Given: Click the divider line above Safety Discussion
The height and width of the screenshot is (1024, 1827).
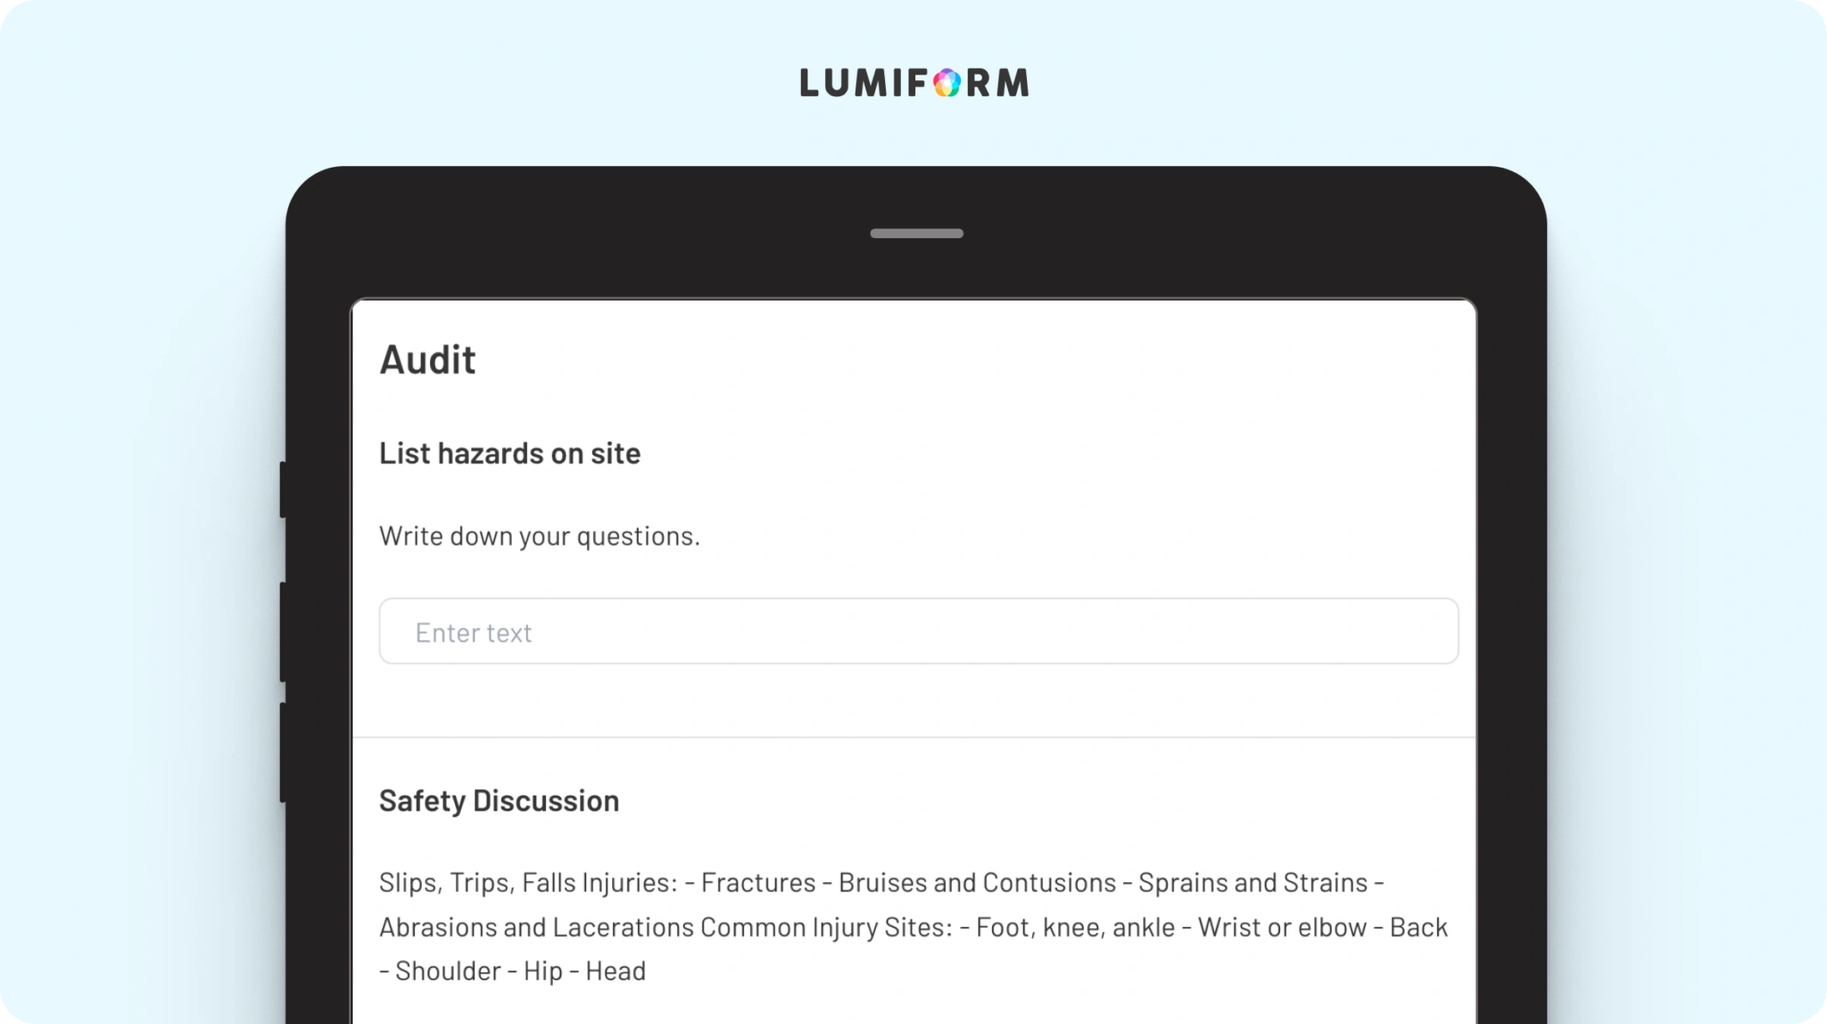Looking at the screenshot, I should pyautogui.click(x=914, y=737).
